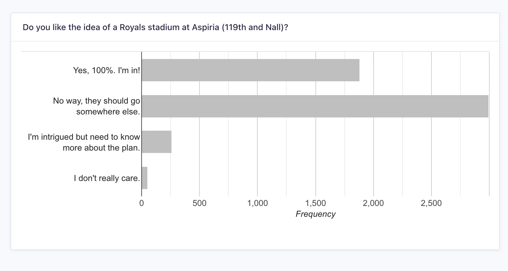The height and width of the screenshot is (271, 508).
Task: Click the Royals stadium question title
Action: [x=155, y=27]
